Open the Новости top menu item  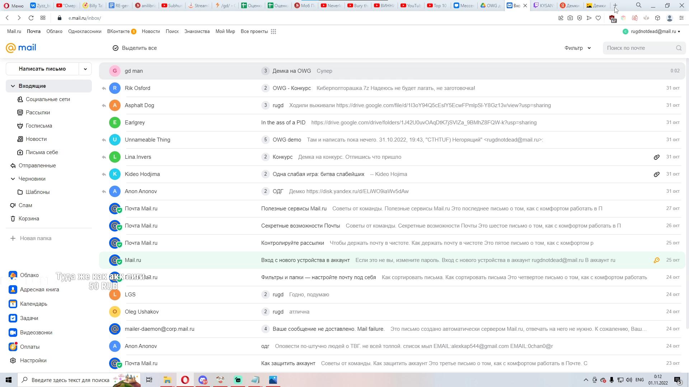[151, 32]
